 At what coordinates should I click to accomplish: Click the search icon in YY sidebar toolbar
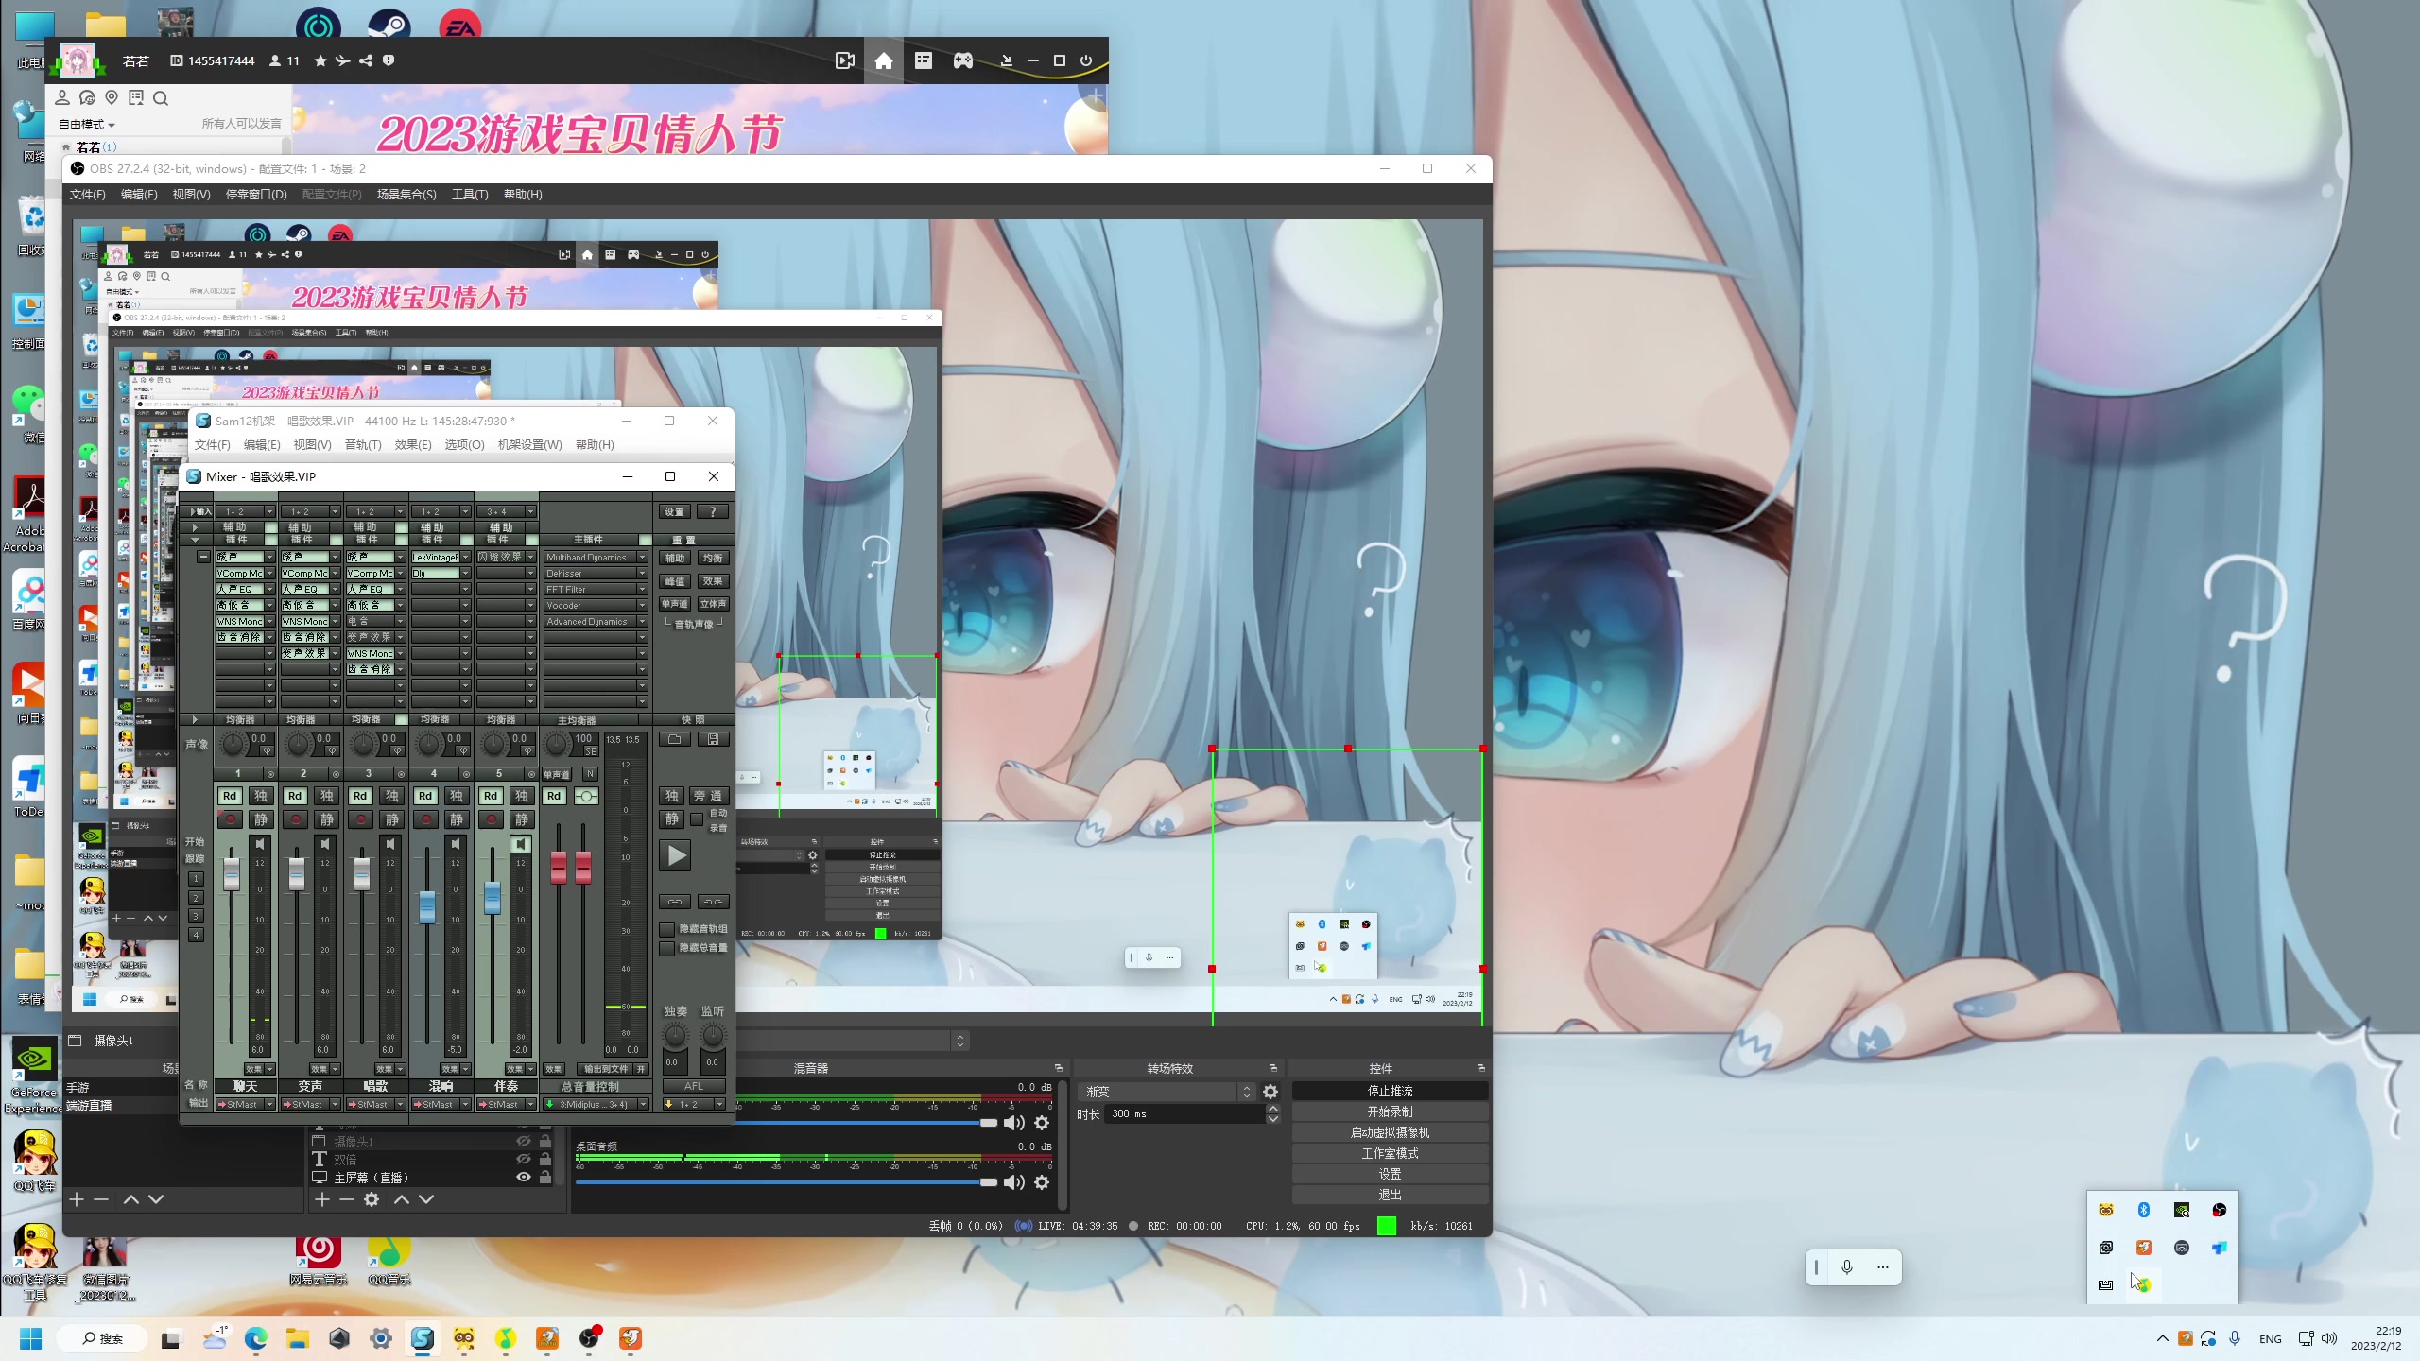161,98
